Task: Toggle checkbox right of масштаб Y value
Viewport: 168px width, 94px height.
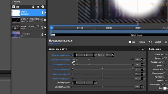Action: 144,64
